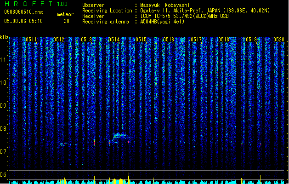The height and width of the screenshot is (184, 289).
Task: Click the 'Observer' field label
Action: pyautogui.click(x=93, y=5)
